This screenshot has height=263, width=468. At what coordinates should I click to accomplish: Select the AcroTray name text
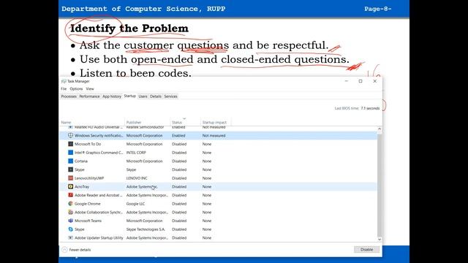(x=82, y=187)
